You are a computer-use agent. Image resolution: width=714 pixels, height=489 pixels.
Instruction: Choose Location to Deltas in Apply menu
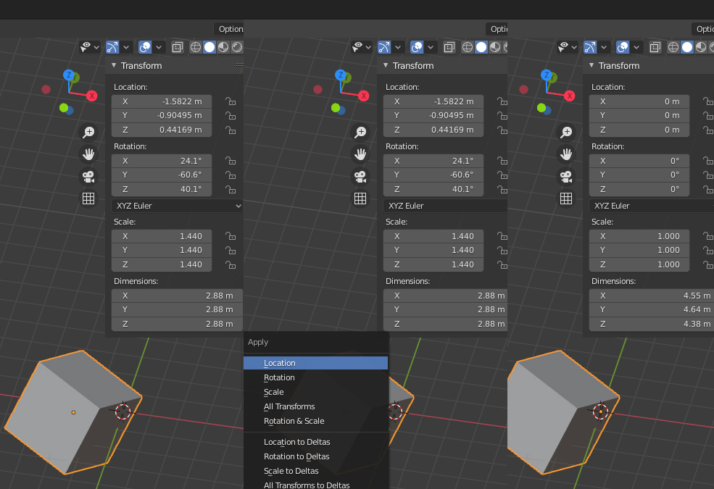click(315, 442)
